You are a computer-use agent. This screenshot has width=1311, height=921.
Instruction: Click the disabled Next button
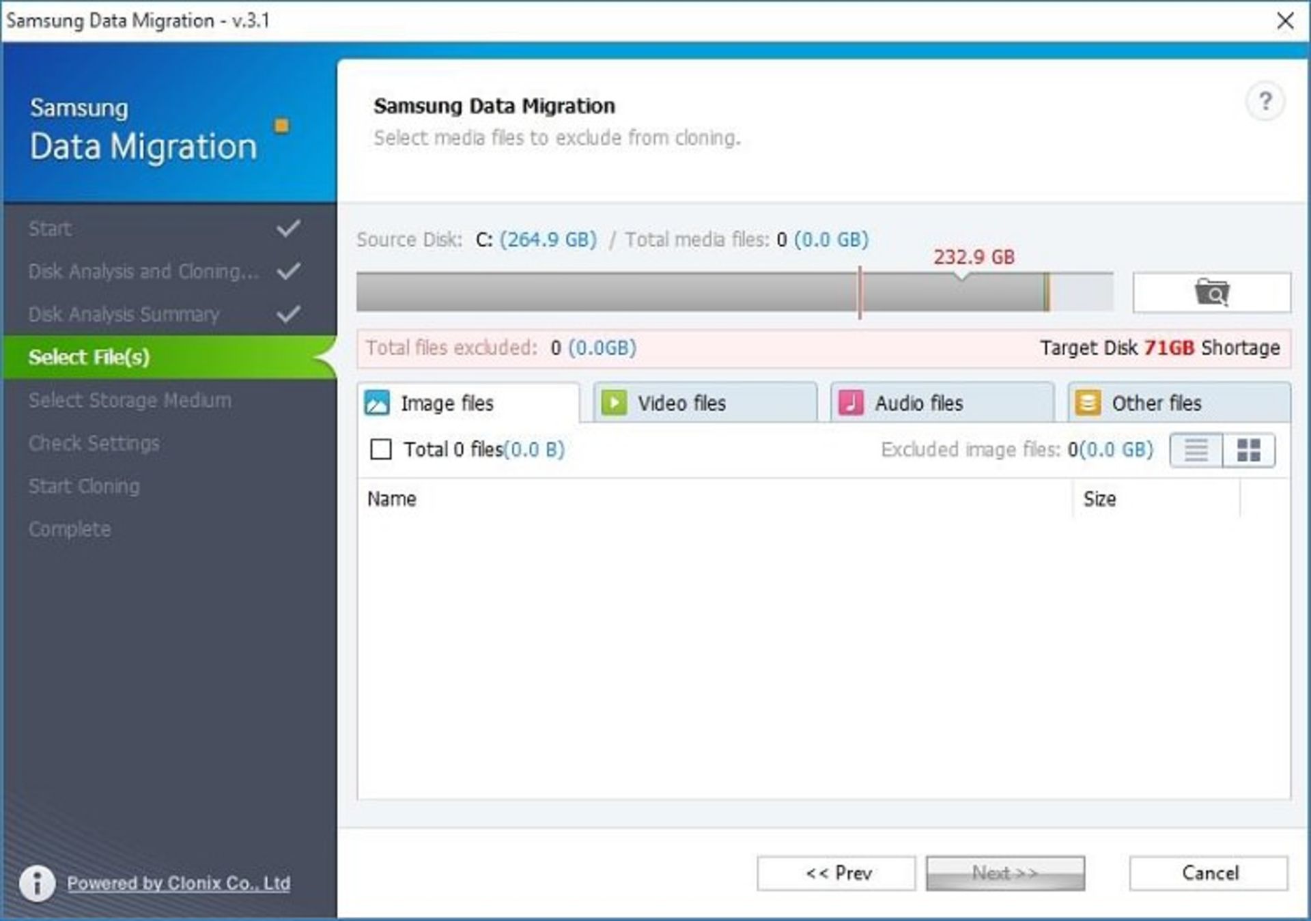[x=1005, y=873]
